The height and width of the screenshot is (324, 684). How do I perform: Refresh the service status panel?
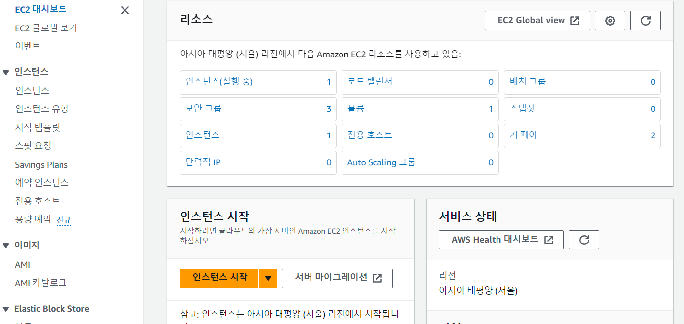tap(584, 240)
